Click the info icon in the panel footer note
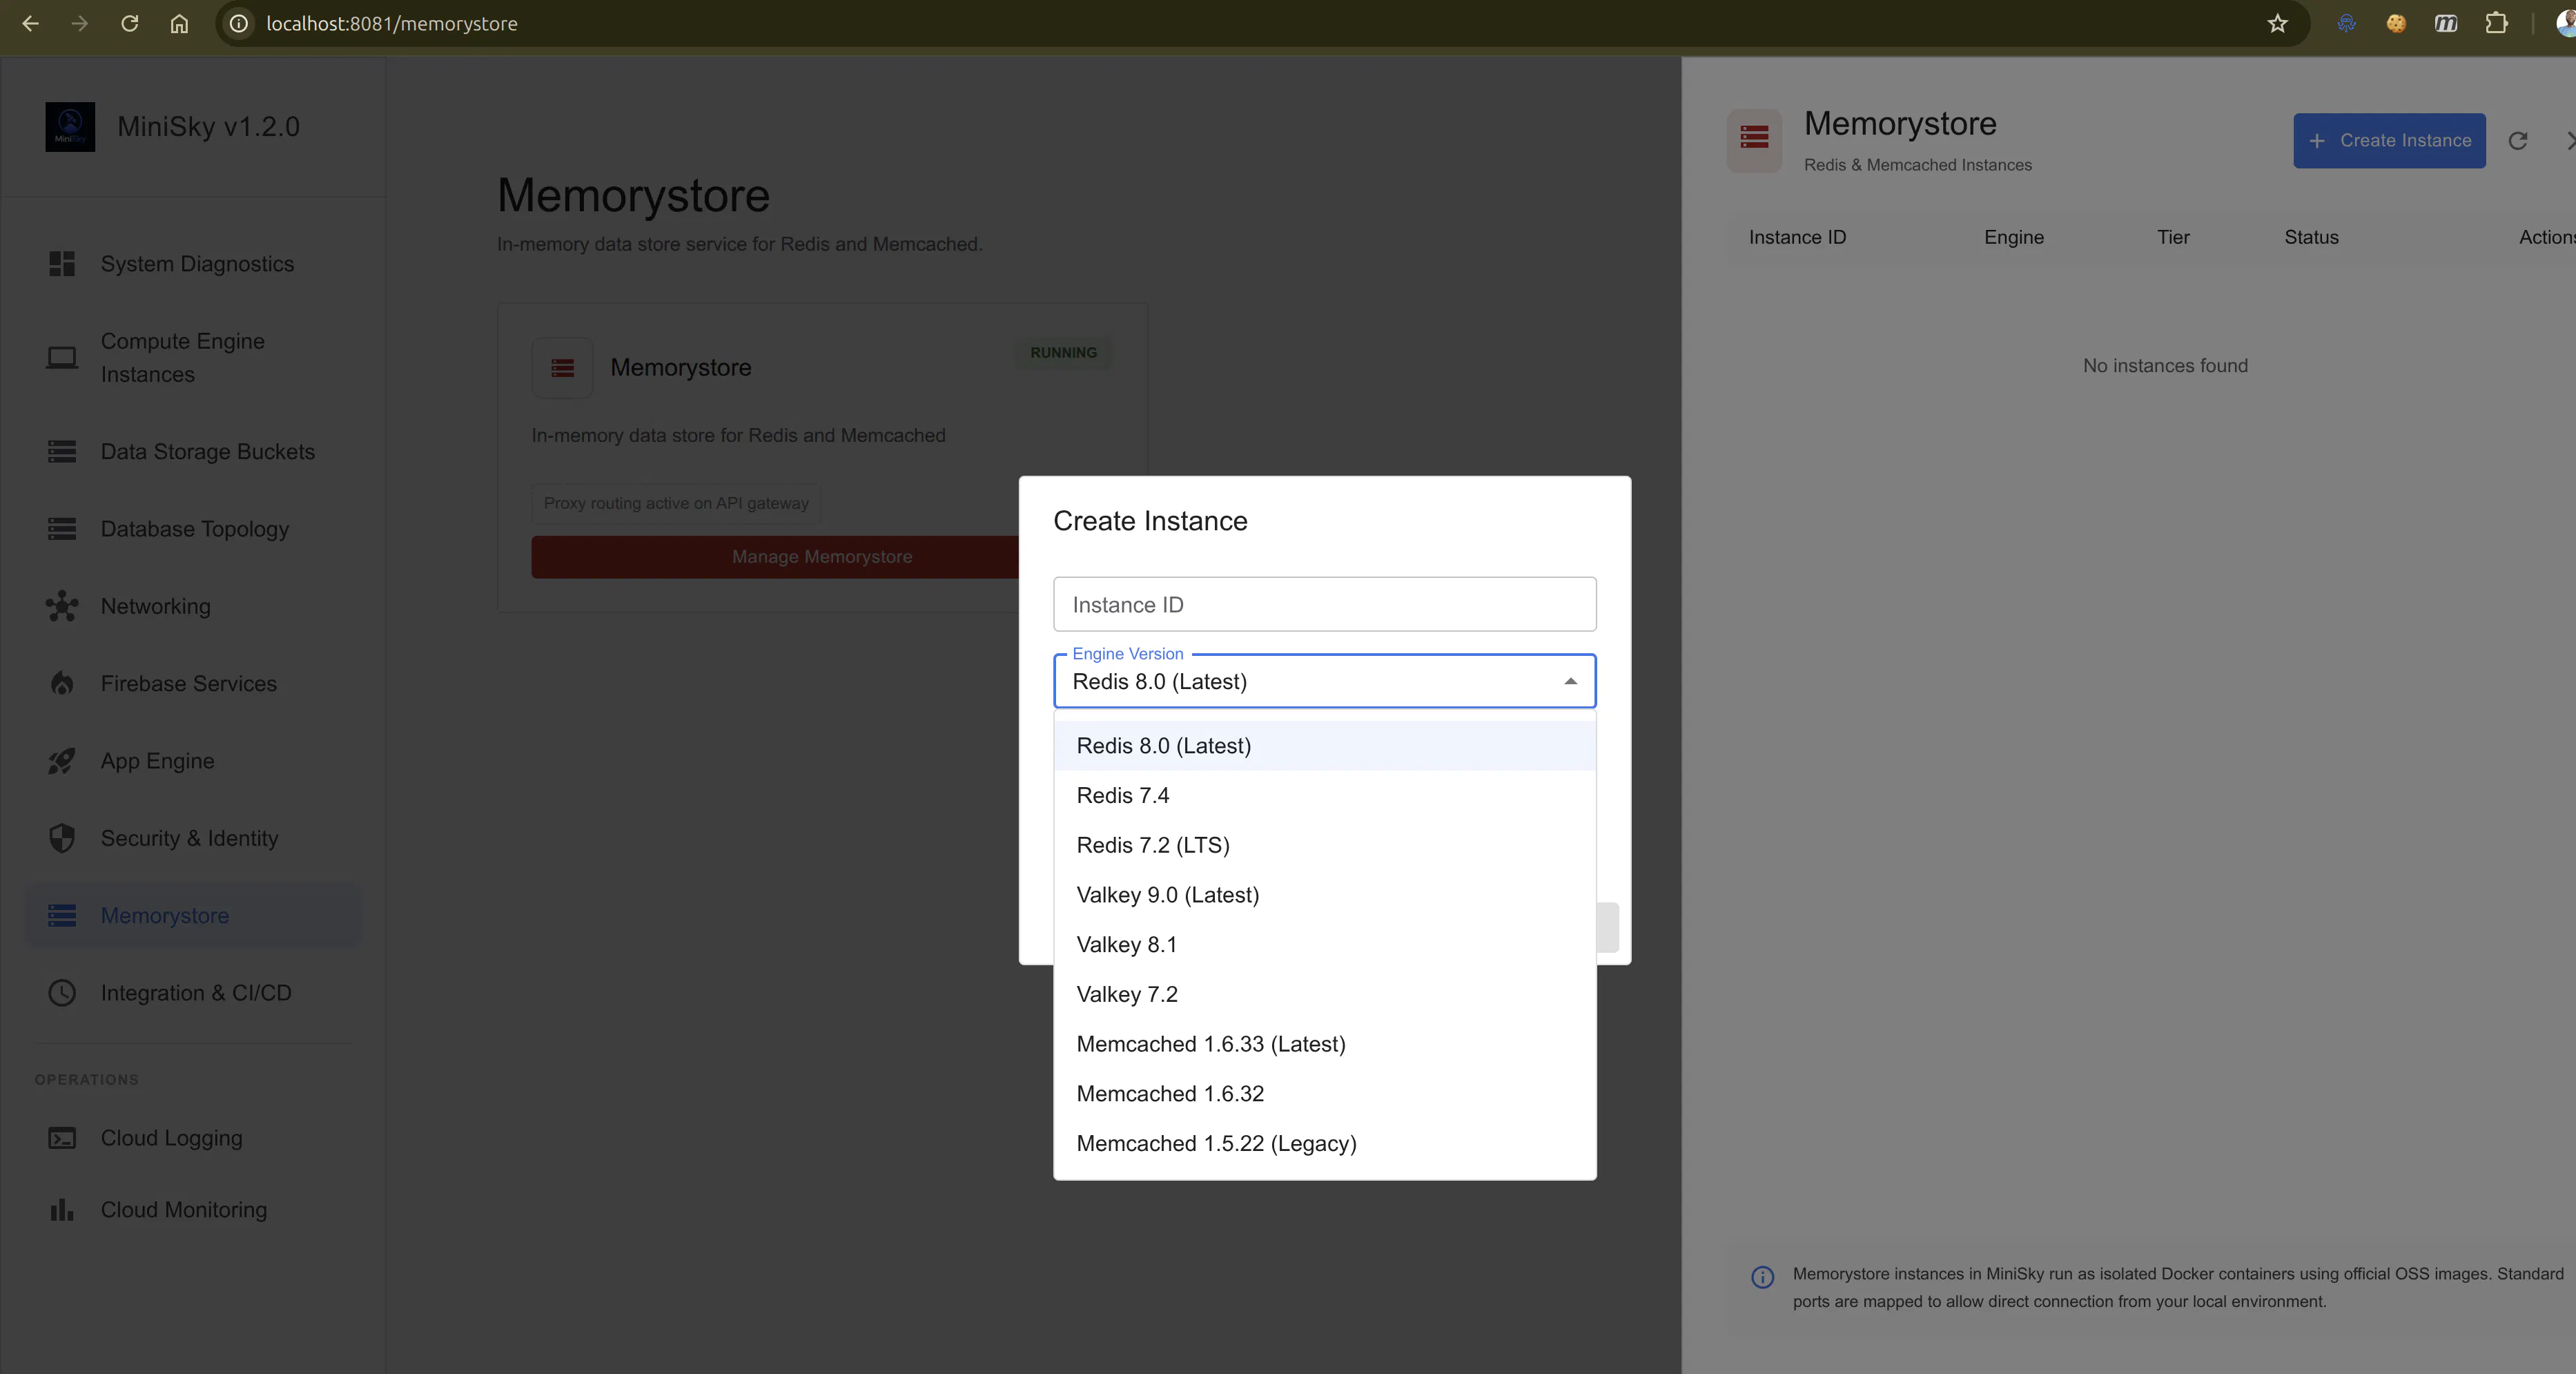The height and width of the screenshot is (1374, 2576). [x=1762, y=1277]
